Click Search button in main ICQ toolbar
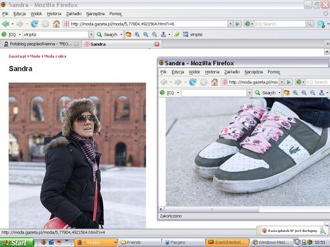This screenshot has height=247, width=330. pos(107,34)
